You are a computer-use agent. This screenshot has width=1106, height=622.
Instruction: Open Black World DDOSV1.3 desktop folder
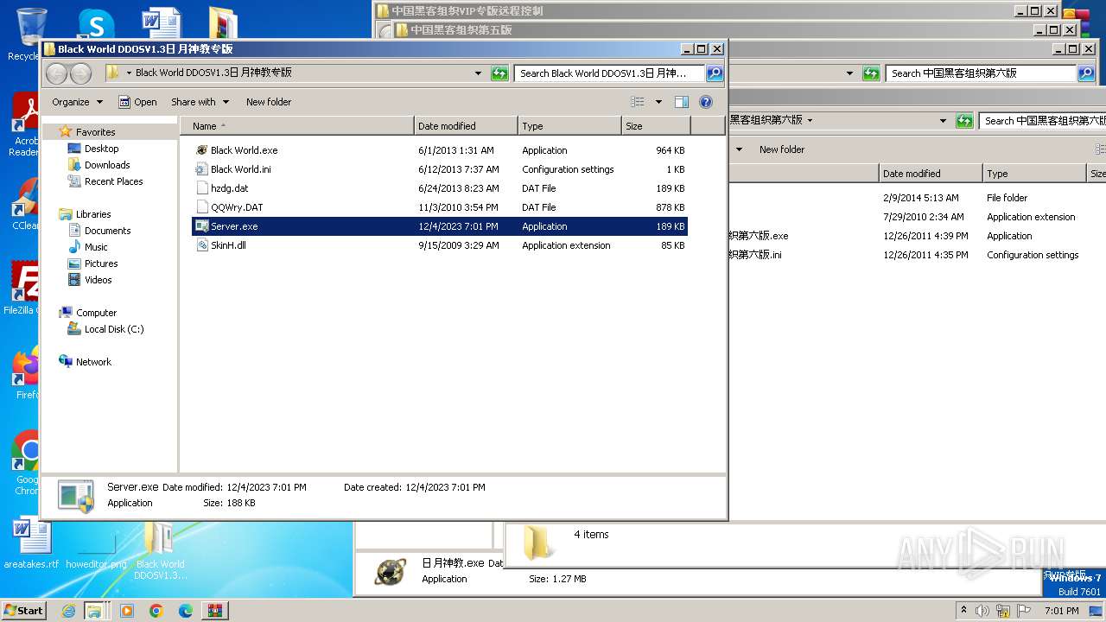click(160, 549)
